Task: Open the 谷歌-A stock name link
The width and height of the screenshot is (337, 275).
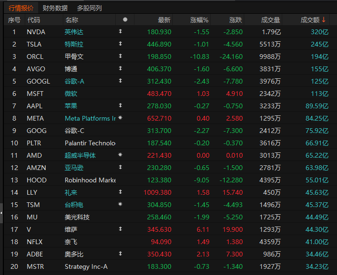Action: [74, 81]
